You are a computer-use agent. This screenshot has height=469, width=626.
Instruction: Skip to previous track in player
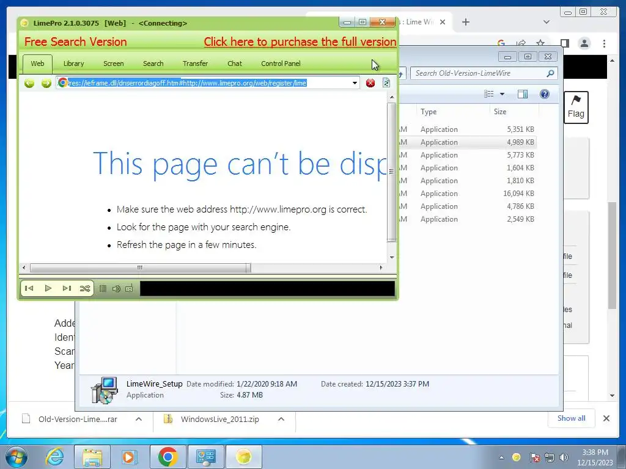pos(29,288)
